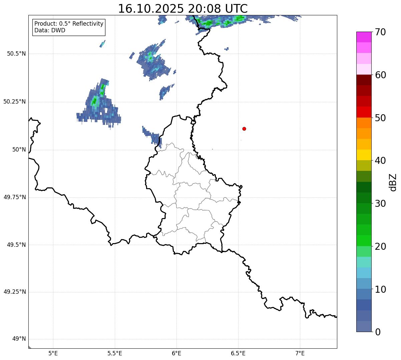Pick the bottom slate-blue swatch at 0 dBZ
This screenshot has width=401, height=360.
click(364, 326)
